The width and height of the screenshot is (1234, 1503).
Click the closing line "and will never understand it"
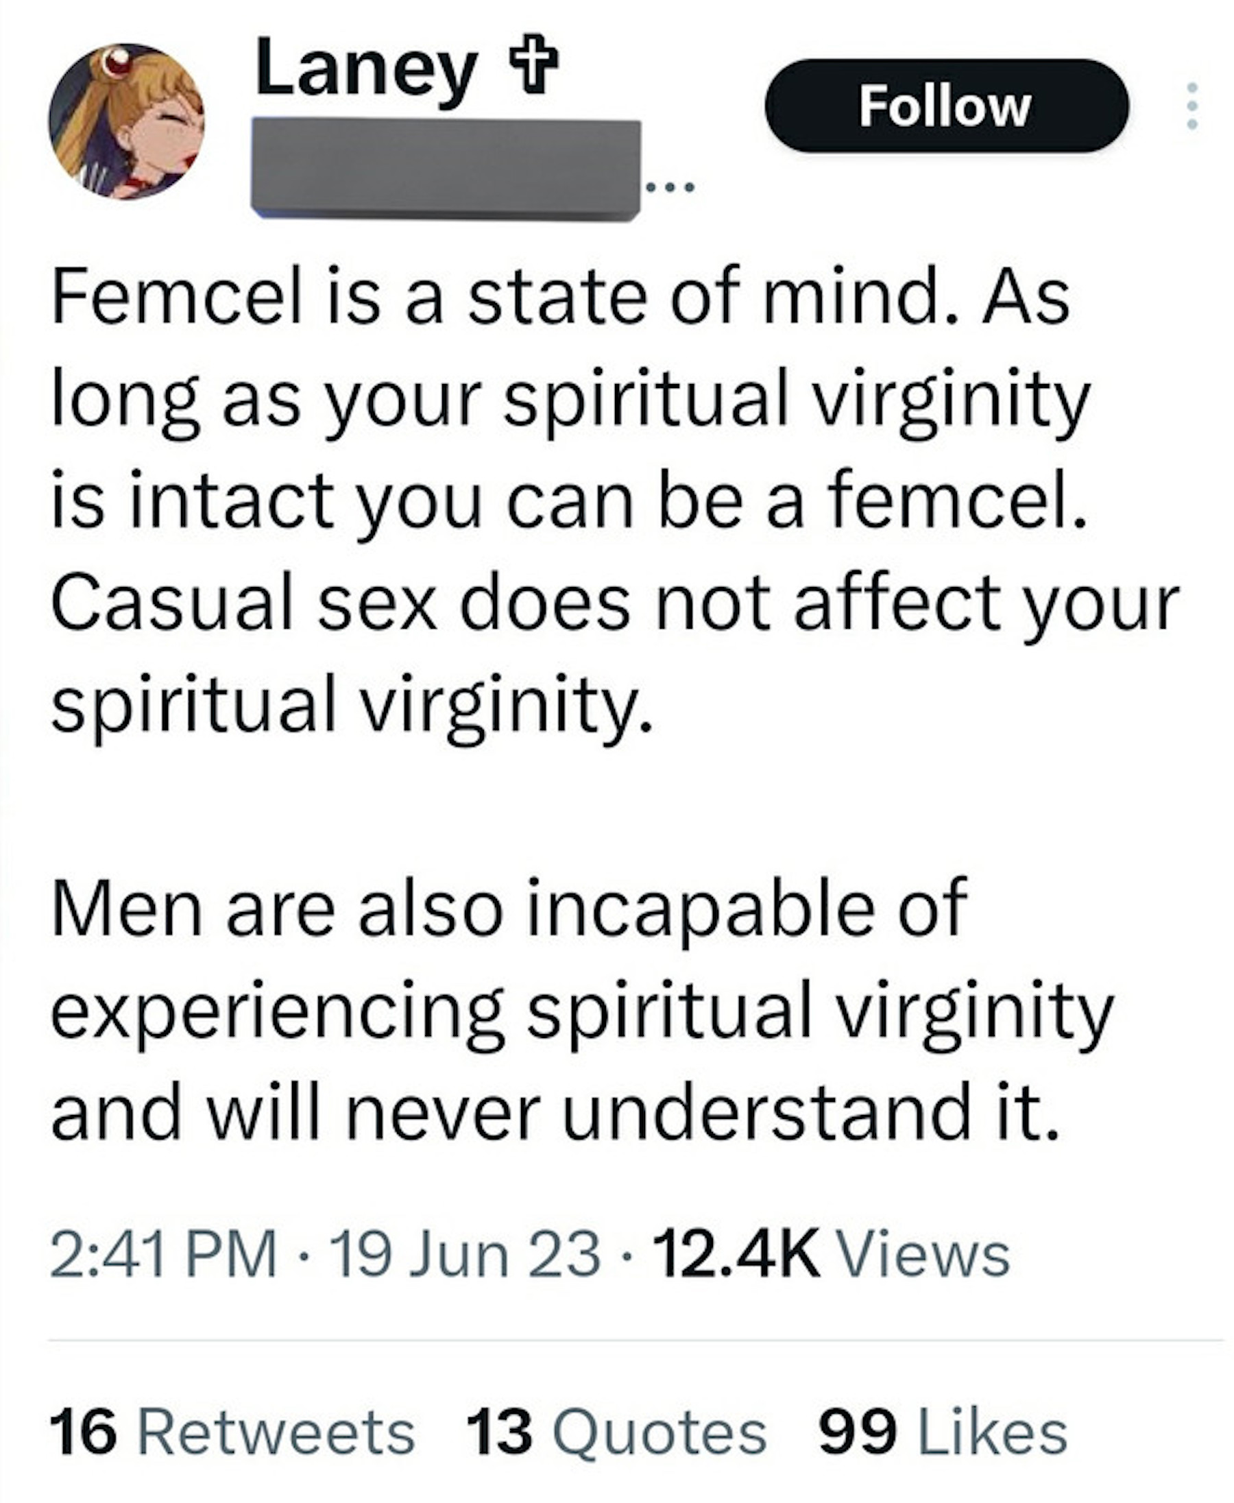coord(555,1114)
